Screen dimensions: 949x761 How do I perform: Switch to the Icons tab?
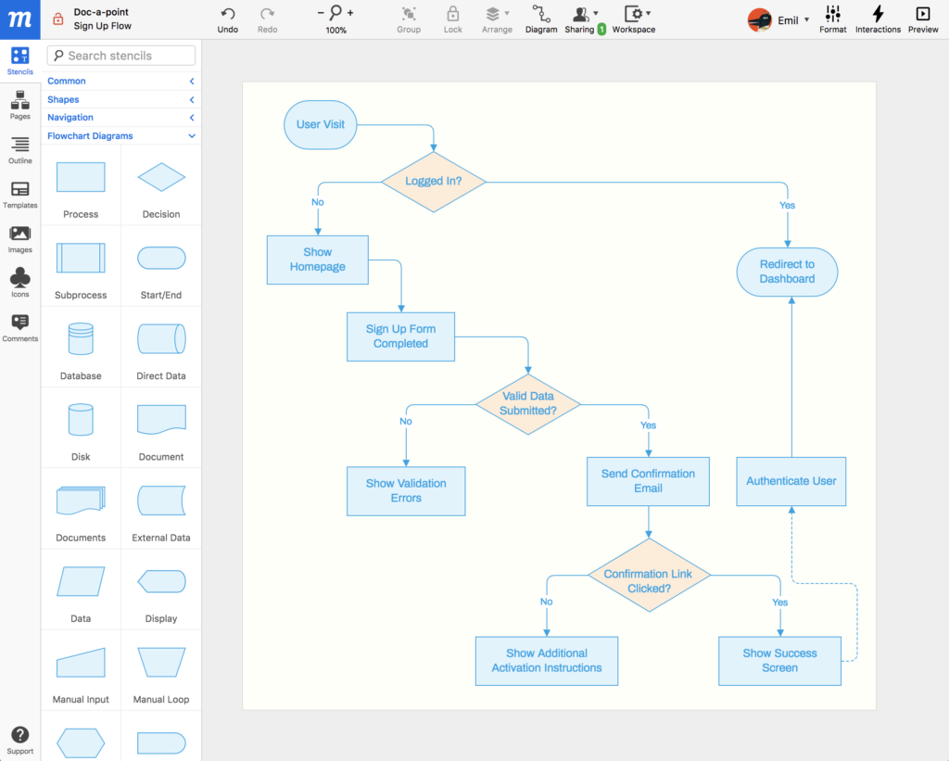pos(20,283)
